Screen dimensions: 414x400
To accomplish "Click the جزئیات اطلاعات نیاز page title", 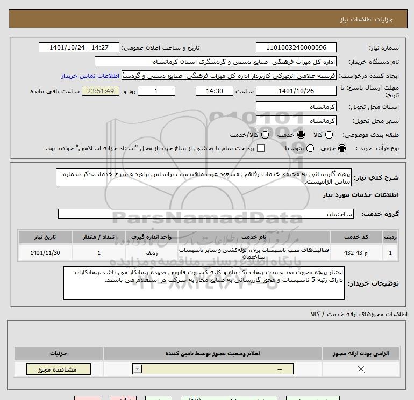I will point(367,19).
